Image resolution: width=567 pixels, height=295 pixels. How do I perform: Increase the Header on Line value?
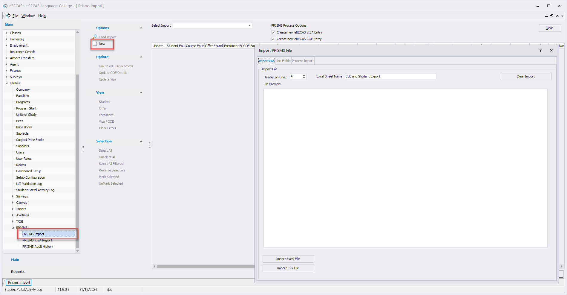304,75
